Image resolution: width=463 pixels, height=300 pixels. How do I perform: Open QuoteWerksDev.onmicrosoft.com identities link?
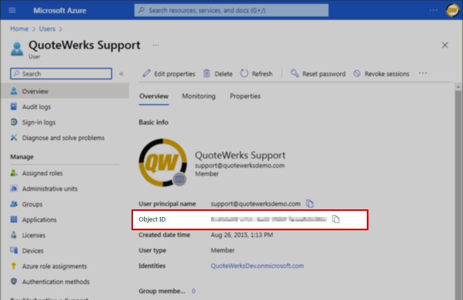tap(257, 266)
